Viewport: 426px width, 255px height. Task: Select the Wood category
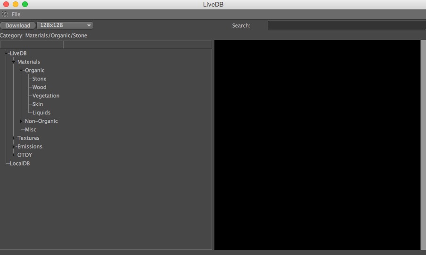click(x=39, y=87)
